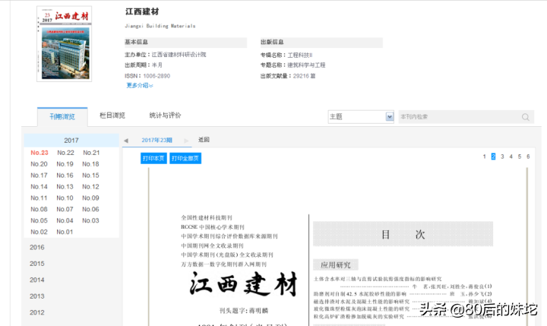Screen dimensions: 547x326
Task: Select issue No.23
Action: 40,153
